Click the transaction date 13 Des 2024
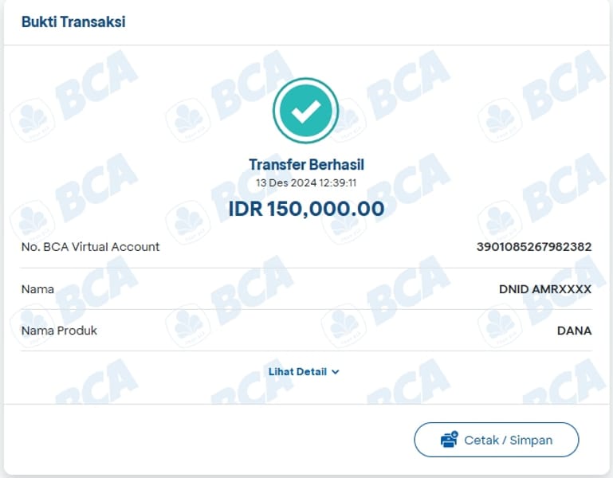Image resolution: width=613 pixels, height=478 pixels. [x=287, y=182]
